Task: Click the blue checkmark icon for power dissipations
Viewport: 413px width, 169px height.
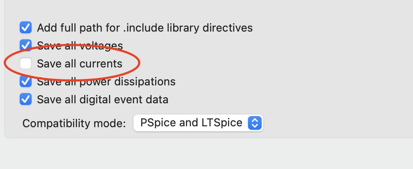Action: [x=26, y=81]
